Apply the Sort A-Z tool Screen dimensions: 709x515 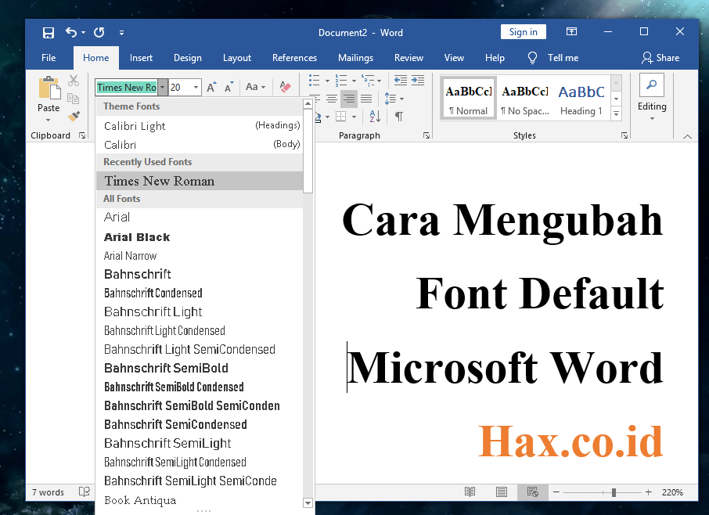[375, 116]
